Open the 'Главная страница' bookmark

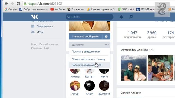(101, 9)
